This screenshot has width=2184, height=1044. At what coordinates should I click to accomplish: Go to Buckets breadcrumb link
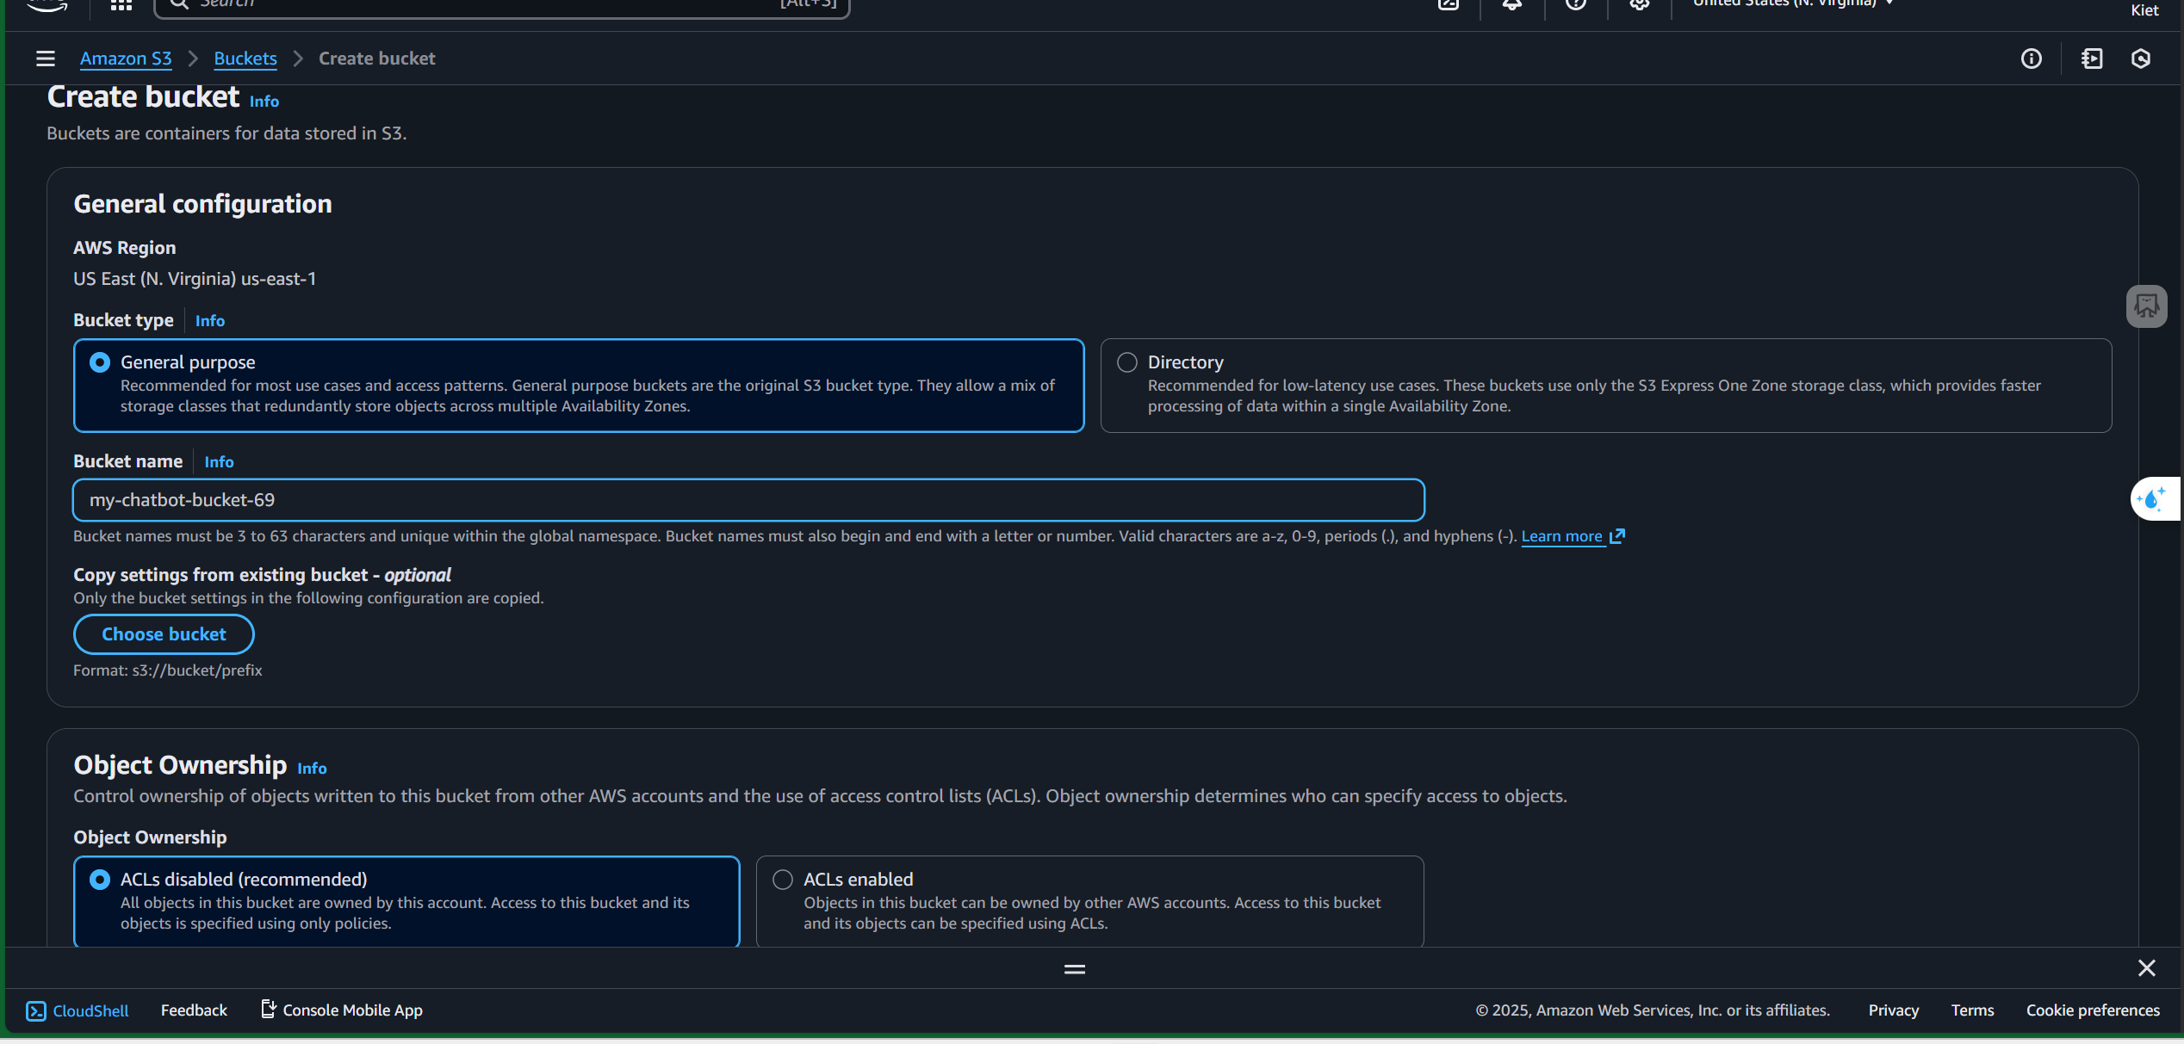coord(245,59)
